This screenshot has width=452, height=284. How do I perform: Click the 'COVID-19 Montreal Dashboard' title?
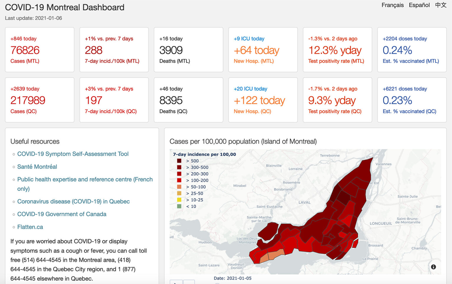65,7
